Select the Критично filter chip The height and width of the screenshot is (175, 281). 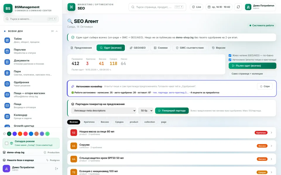pos(89,122)
